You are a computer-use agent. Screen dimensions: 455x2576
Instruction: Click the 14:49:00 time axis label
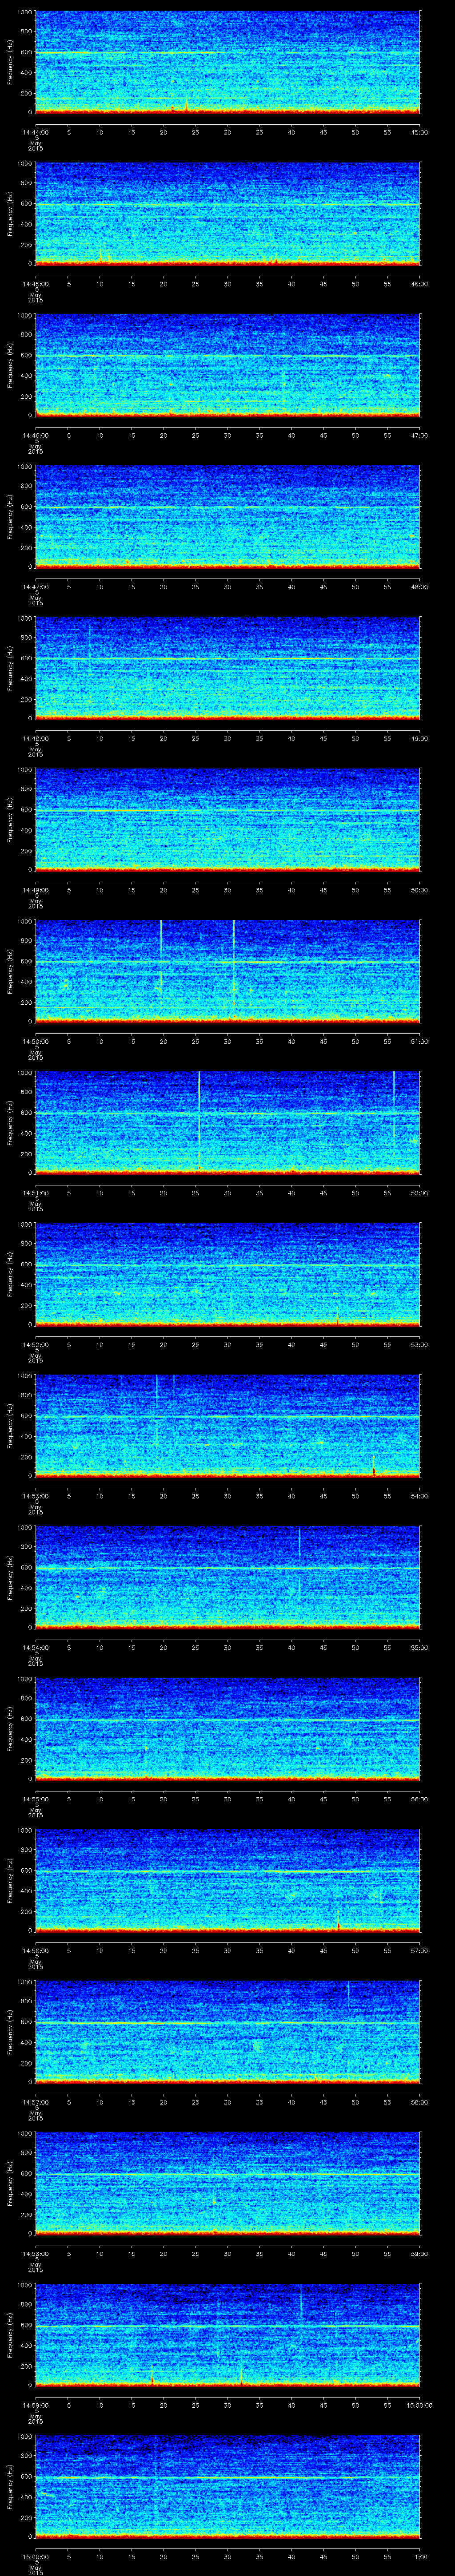tap(35, 890)
